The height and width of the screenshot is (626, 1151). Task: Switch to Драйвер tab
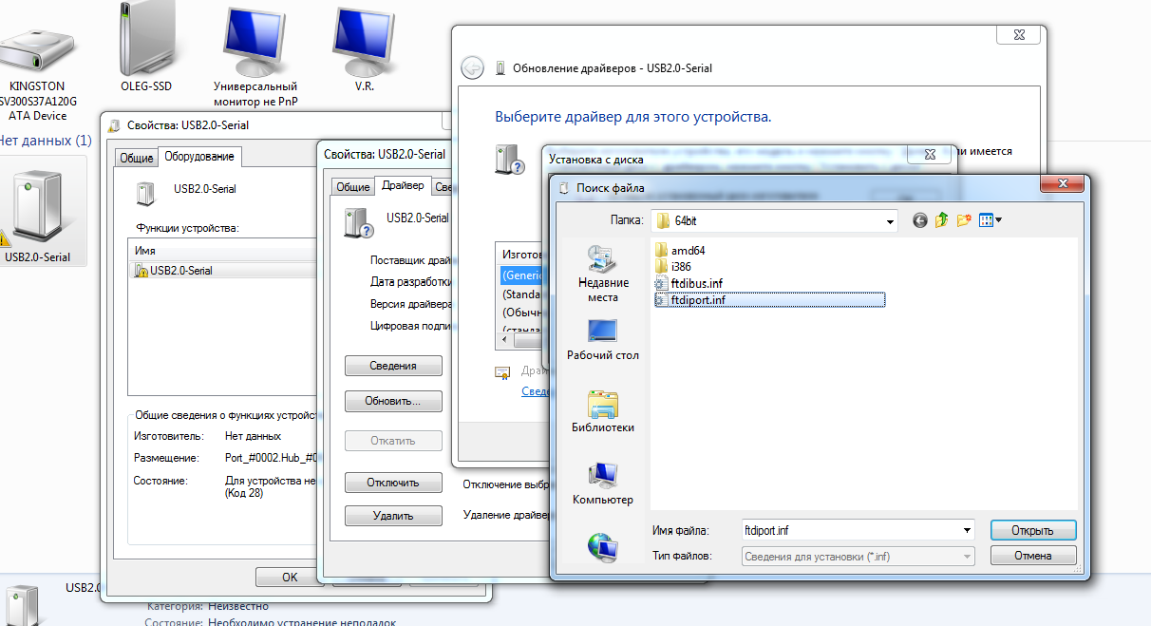tap(403, 185)
